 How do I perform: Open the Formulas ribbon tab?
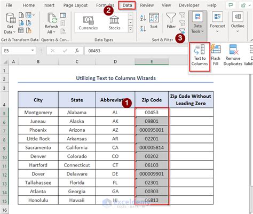click(105, 5)
